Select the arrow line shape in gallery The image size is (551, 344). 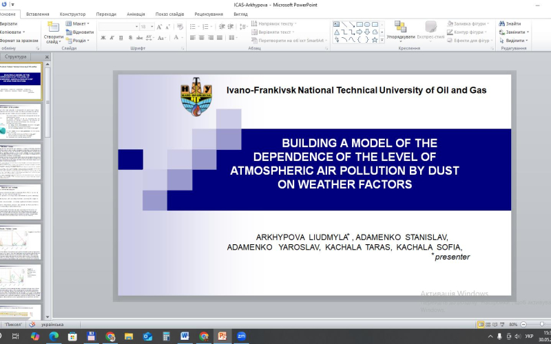(352, 24)
